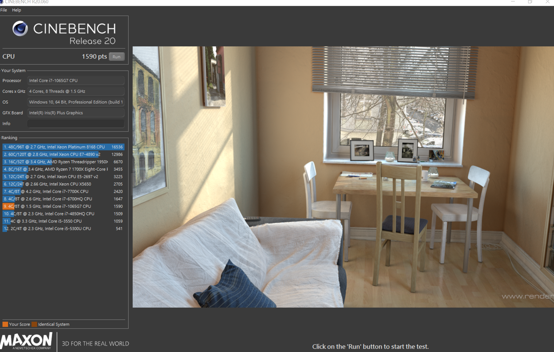The height and width of the screenshot is (352, 554).
Task: Open the File menu
Action: [x=4, y=10]
